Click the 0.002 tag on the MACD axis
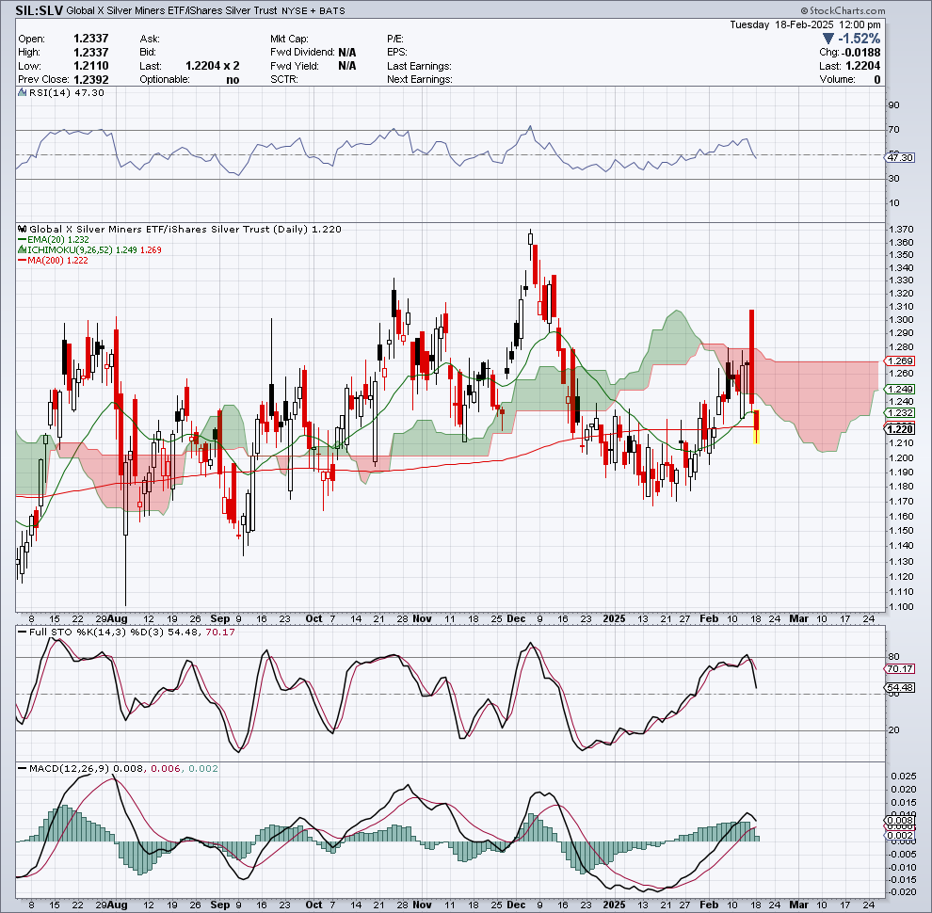The height and width of the screenshot is (913, 932). coord(900,835)
